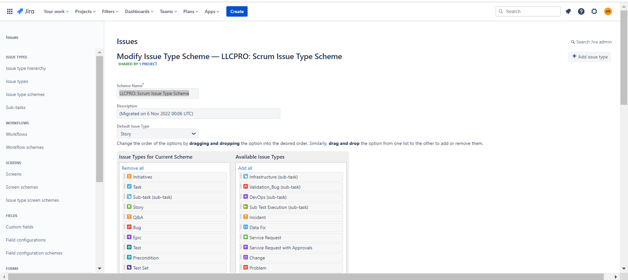Click the Bug issue type icon

pos(129,227)
